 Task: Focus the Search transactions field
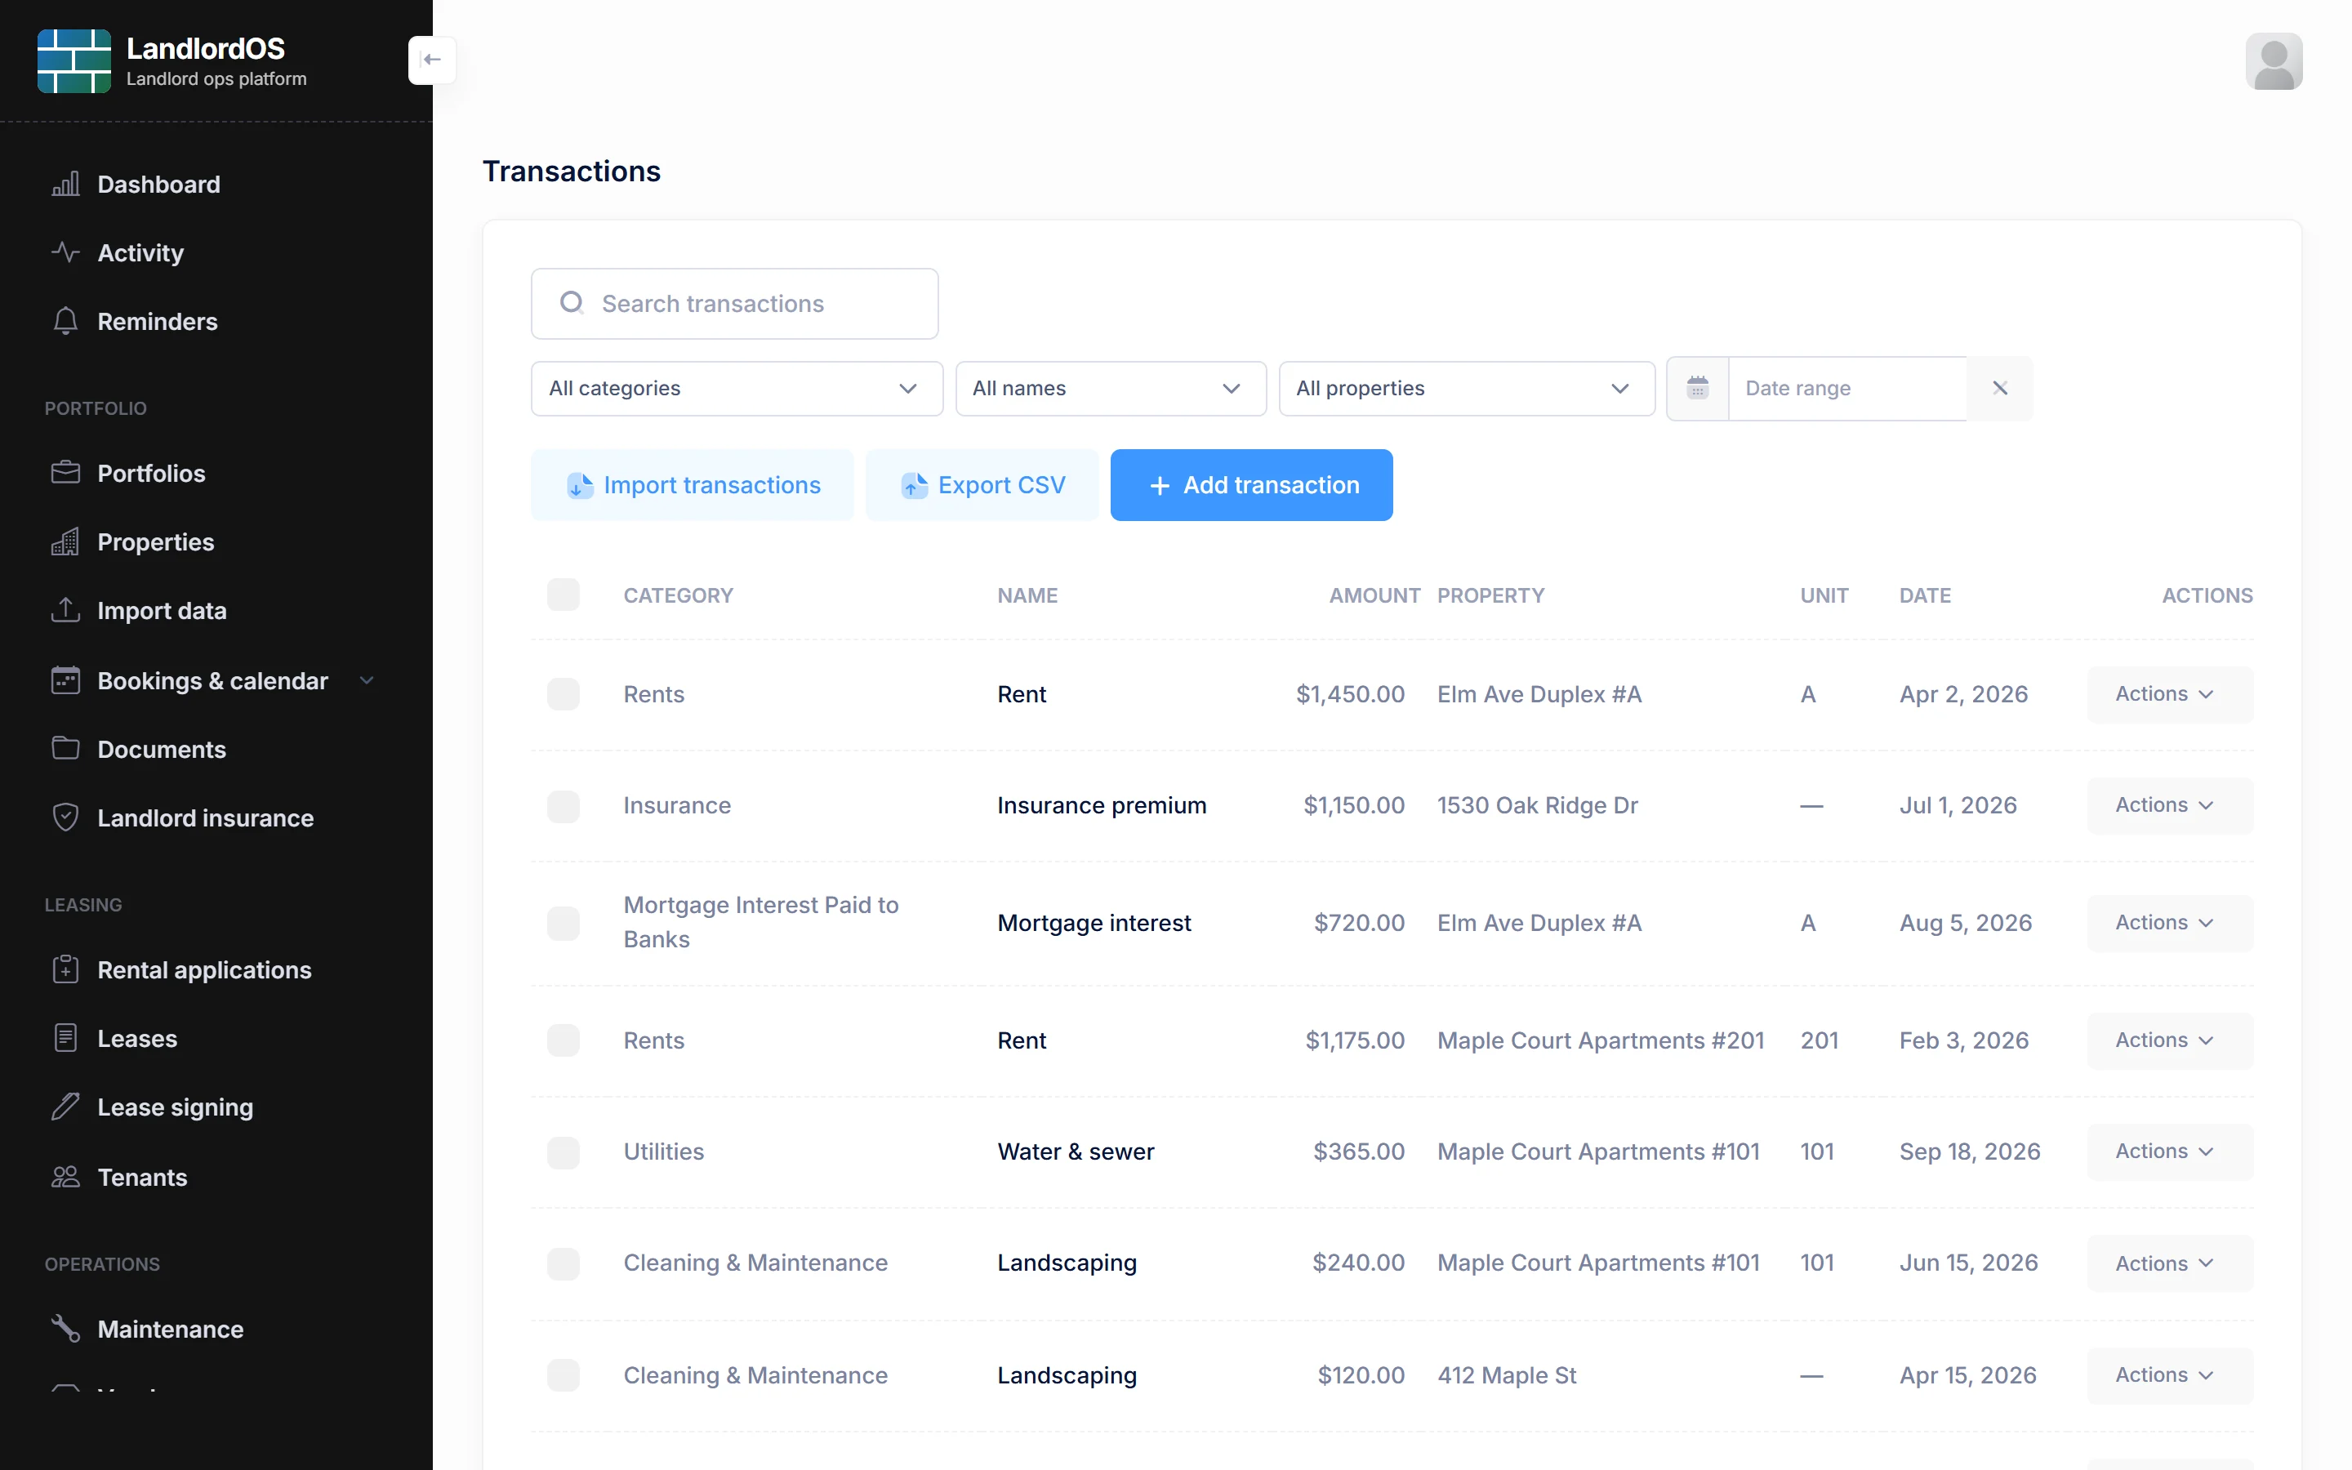(x=734, y=303)
